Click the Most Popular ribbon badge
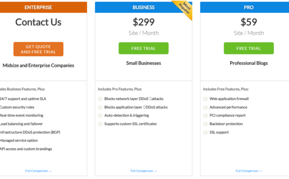 [184, 8]
